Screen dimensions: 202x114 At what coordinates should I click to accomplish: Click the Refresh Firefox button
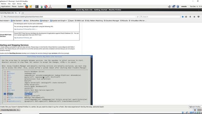[x=195, y=107]
